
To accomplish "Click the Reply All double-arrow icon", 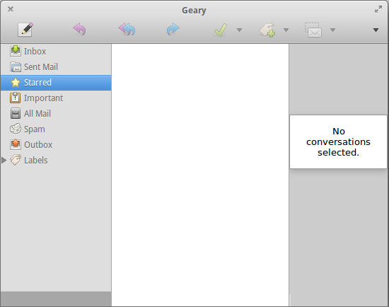I will point(127,29).
